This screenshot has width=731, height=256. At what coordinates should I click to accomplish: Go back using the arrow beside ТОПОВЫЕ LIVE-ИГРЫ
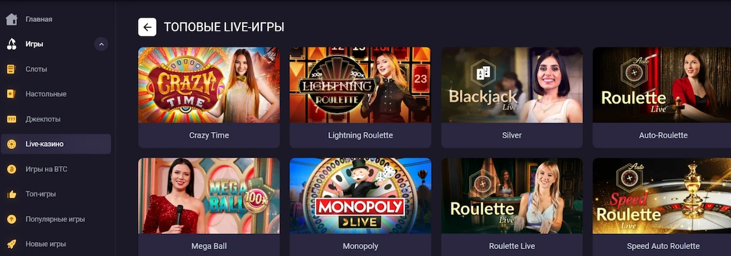(147, 27)
